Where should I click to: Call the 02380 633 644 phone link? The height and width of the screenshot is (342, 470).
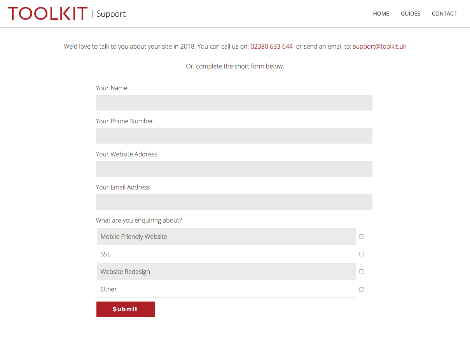271,46
